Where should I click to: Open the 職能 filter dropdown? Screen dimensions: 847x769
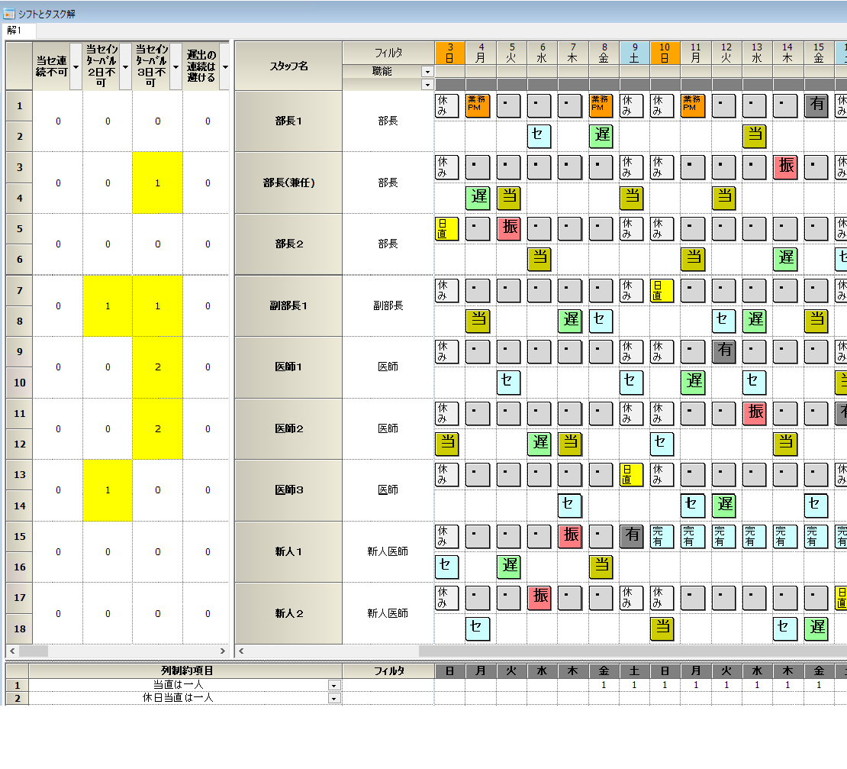point(427,71)
